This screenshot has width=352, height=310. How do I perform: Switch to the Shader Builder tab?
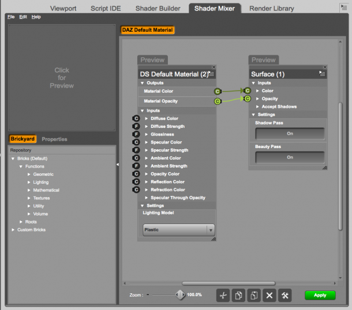[x=158, y=9]
